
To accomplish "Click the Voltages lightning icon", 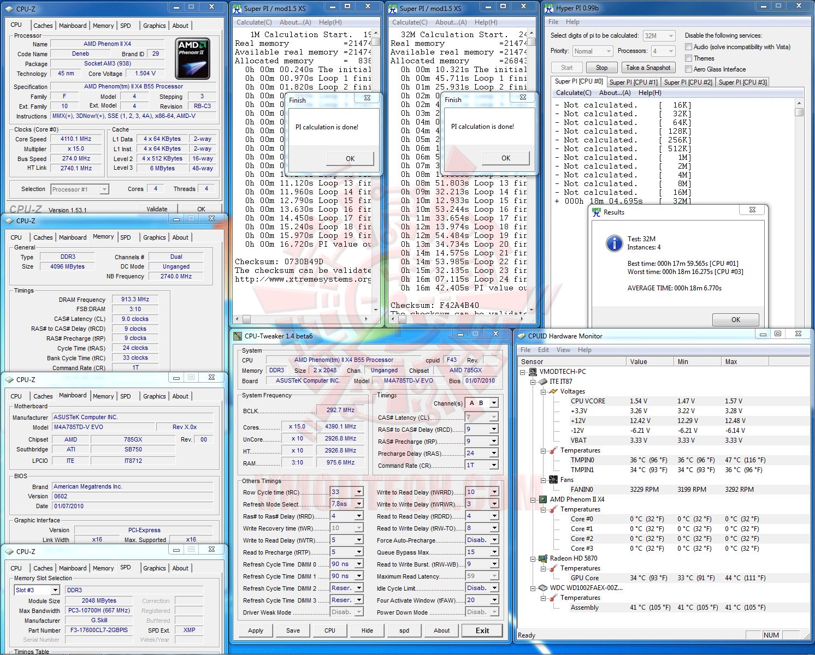I will [x=553, y=391].
